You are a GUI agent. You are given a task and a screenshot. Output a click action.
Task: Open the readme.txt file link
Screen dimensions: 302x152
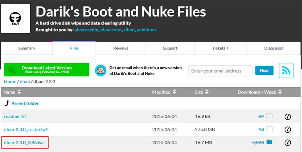click(15, 117)
